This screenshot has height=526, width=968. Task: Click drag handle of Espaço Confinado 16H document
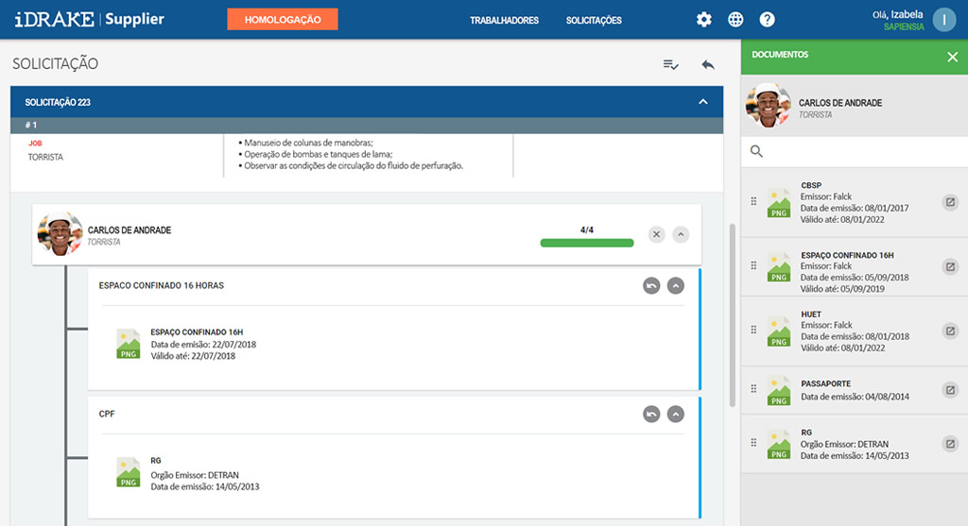753,265
